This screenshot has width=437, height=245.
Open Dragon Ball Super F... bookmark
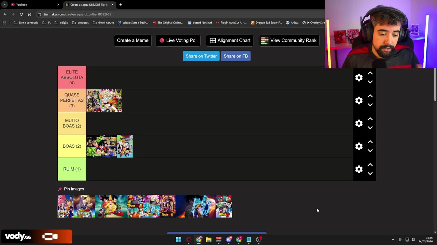pyautogui.click(x=266, y=23)
